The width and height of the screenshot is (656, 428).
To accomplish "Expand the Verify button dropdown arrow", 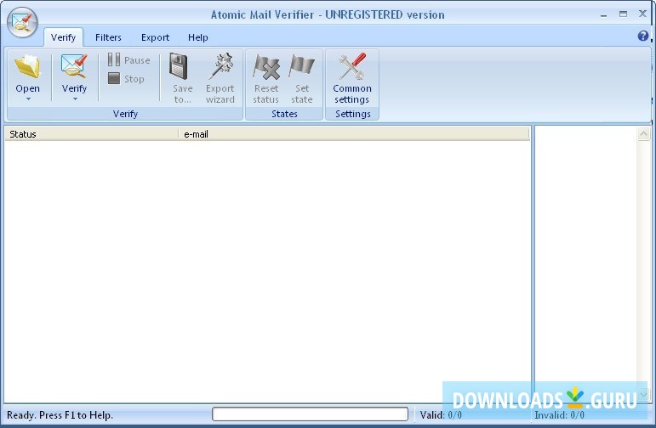I will coord(75,99).
